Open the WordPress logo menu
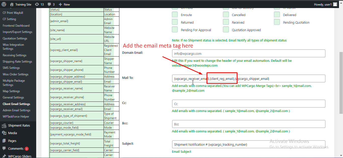Image resolution: width=343 pixels, height=158 pixels. tap(4, 4)
